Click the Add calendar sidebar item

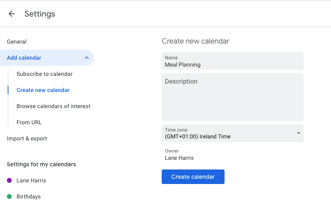tap(24, 58)
